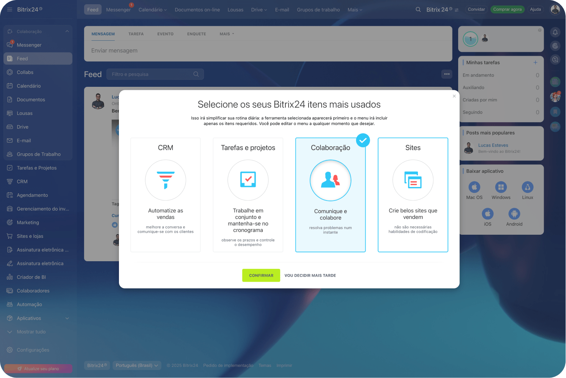The width and height of the screenshot is (566, 378).
Task: Click the CRM funnel icon card
Action: point(165,180)
